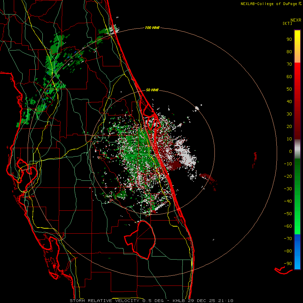Viewport: 303px width, 303px height.
Task: Click the 40 value on velocity scale
Action: (289, 102)
